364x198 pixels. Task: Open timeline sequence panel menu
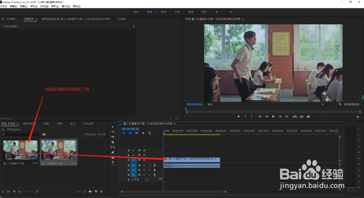[x=175, y=124]
